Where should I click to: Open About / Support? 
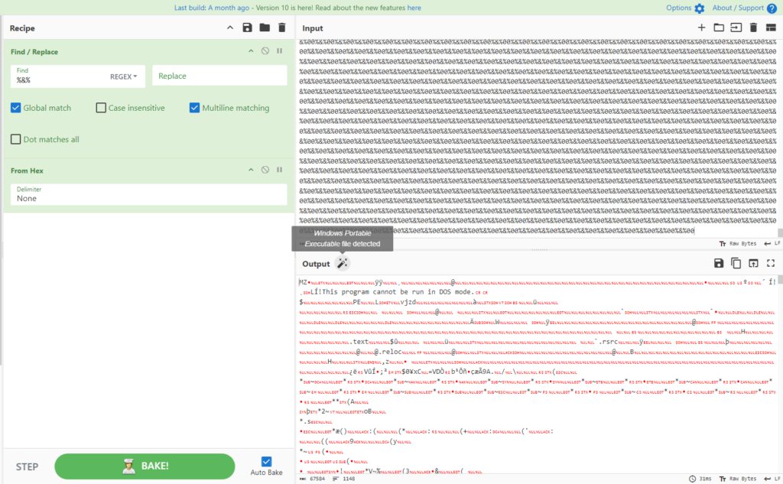(x=742, y=8)
